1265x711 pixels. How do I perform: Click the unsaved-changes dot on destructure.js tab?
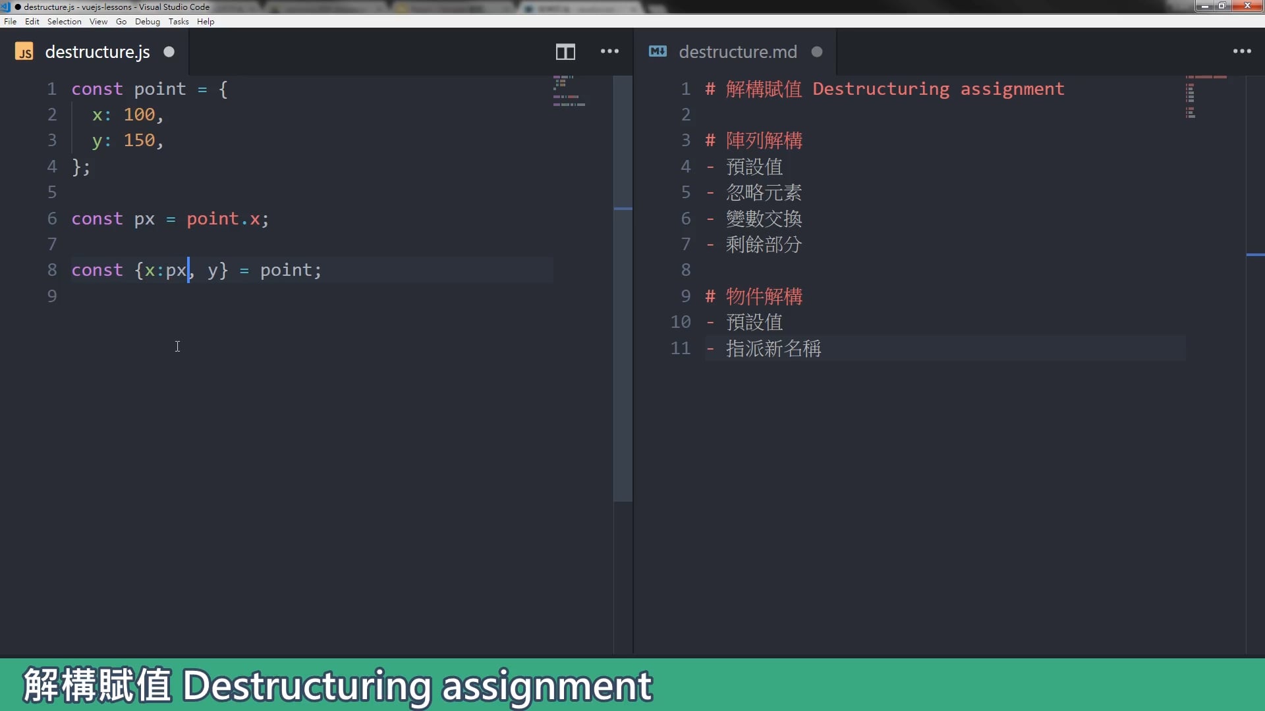[x=169, y=52]
